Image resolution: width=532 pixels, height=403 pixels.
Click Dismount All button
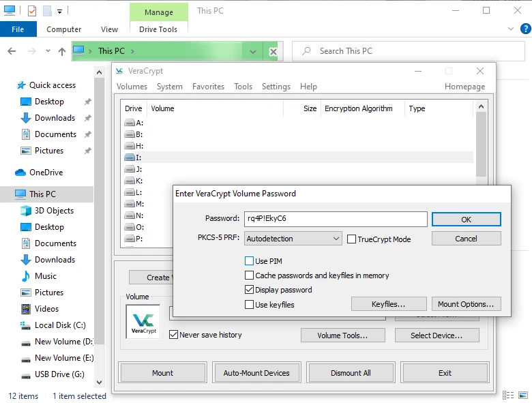pos(351,373)
